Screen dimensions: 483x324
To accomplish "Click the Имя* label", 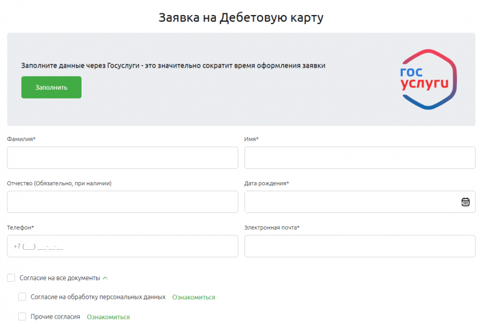I will click(251, 139).
